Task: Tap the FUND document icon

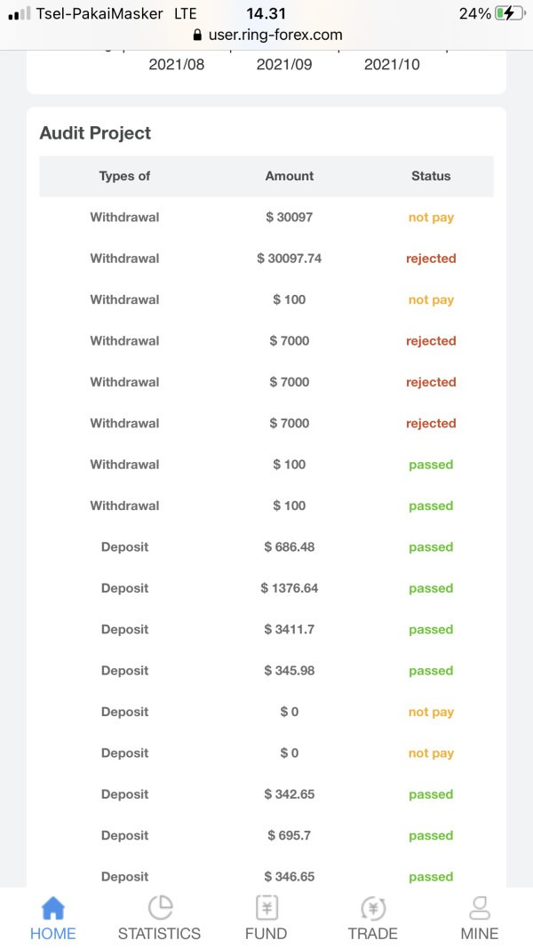Action: click(266, 908)
